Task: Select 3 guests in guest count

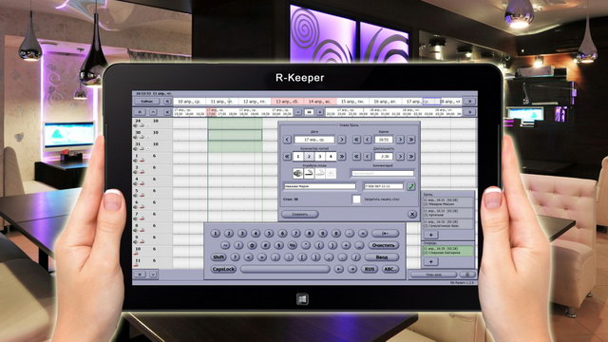Action: (320, 156)
